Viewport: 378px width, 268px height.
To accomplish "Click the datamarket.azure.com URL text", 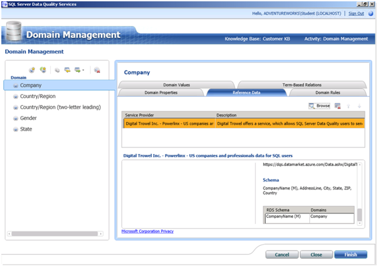I will [x=309, y=165].
